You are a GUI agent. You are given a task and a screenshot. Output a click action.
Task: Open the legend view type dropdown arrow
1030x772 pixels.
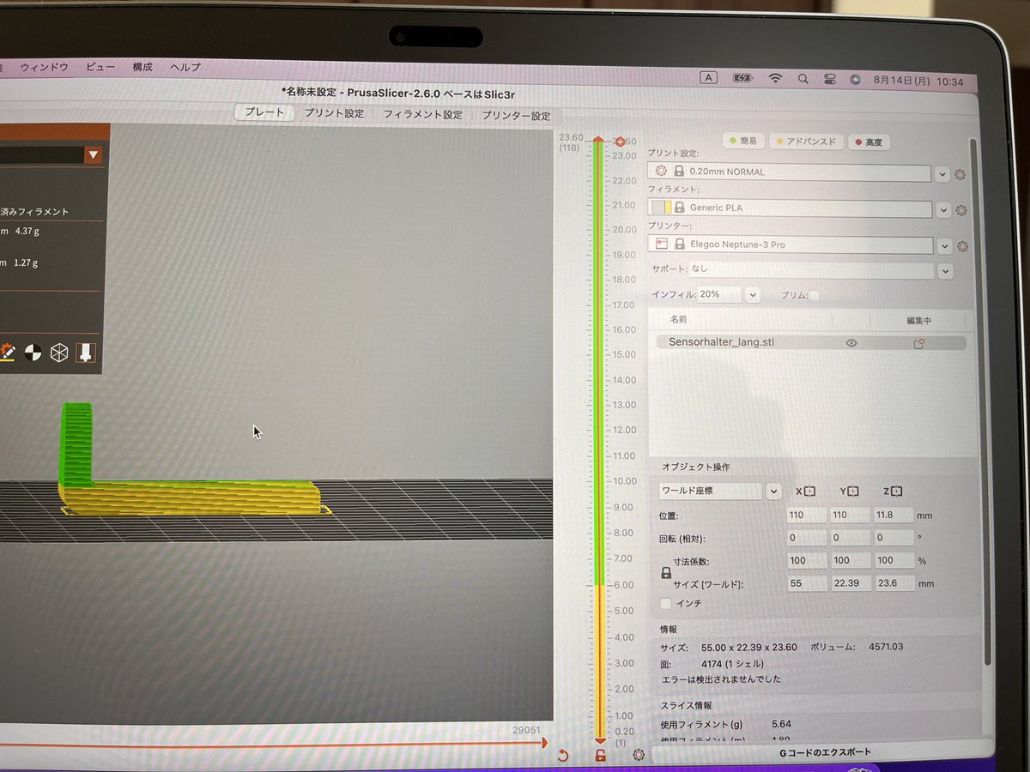pos(93,154)
